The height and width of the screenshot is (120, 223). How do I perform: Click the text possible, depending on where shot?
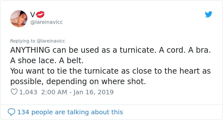tap(78, 82)
